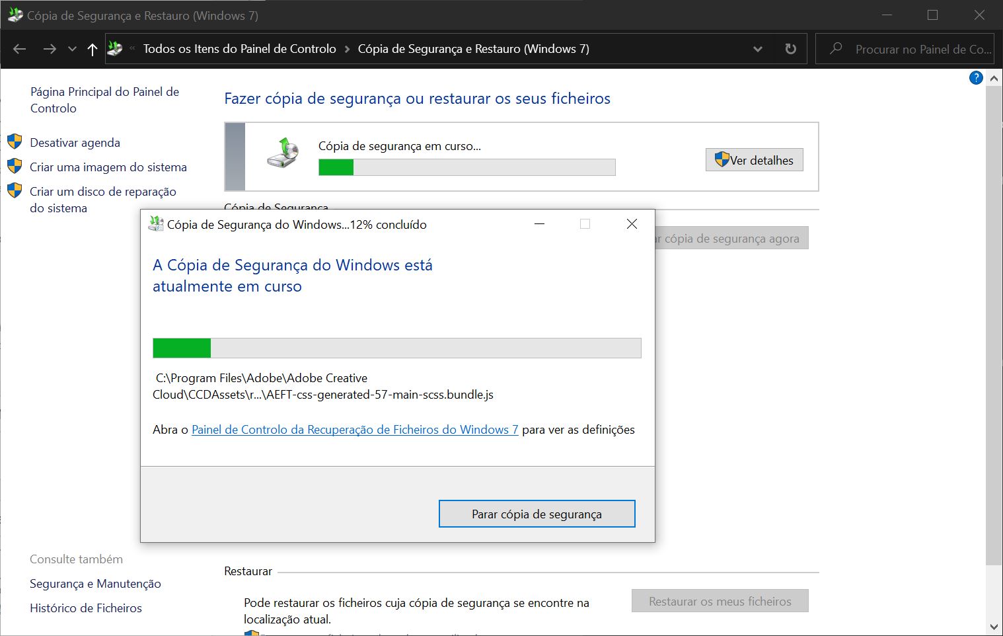Click dialog's backup progress bar

[x=397, y=348]
